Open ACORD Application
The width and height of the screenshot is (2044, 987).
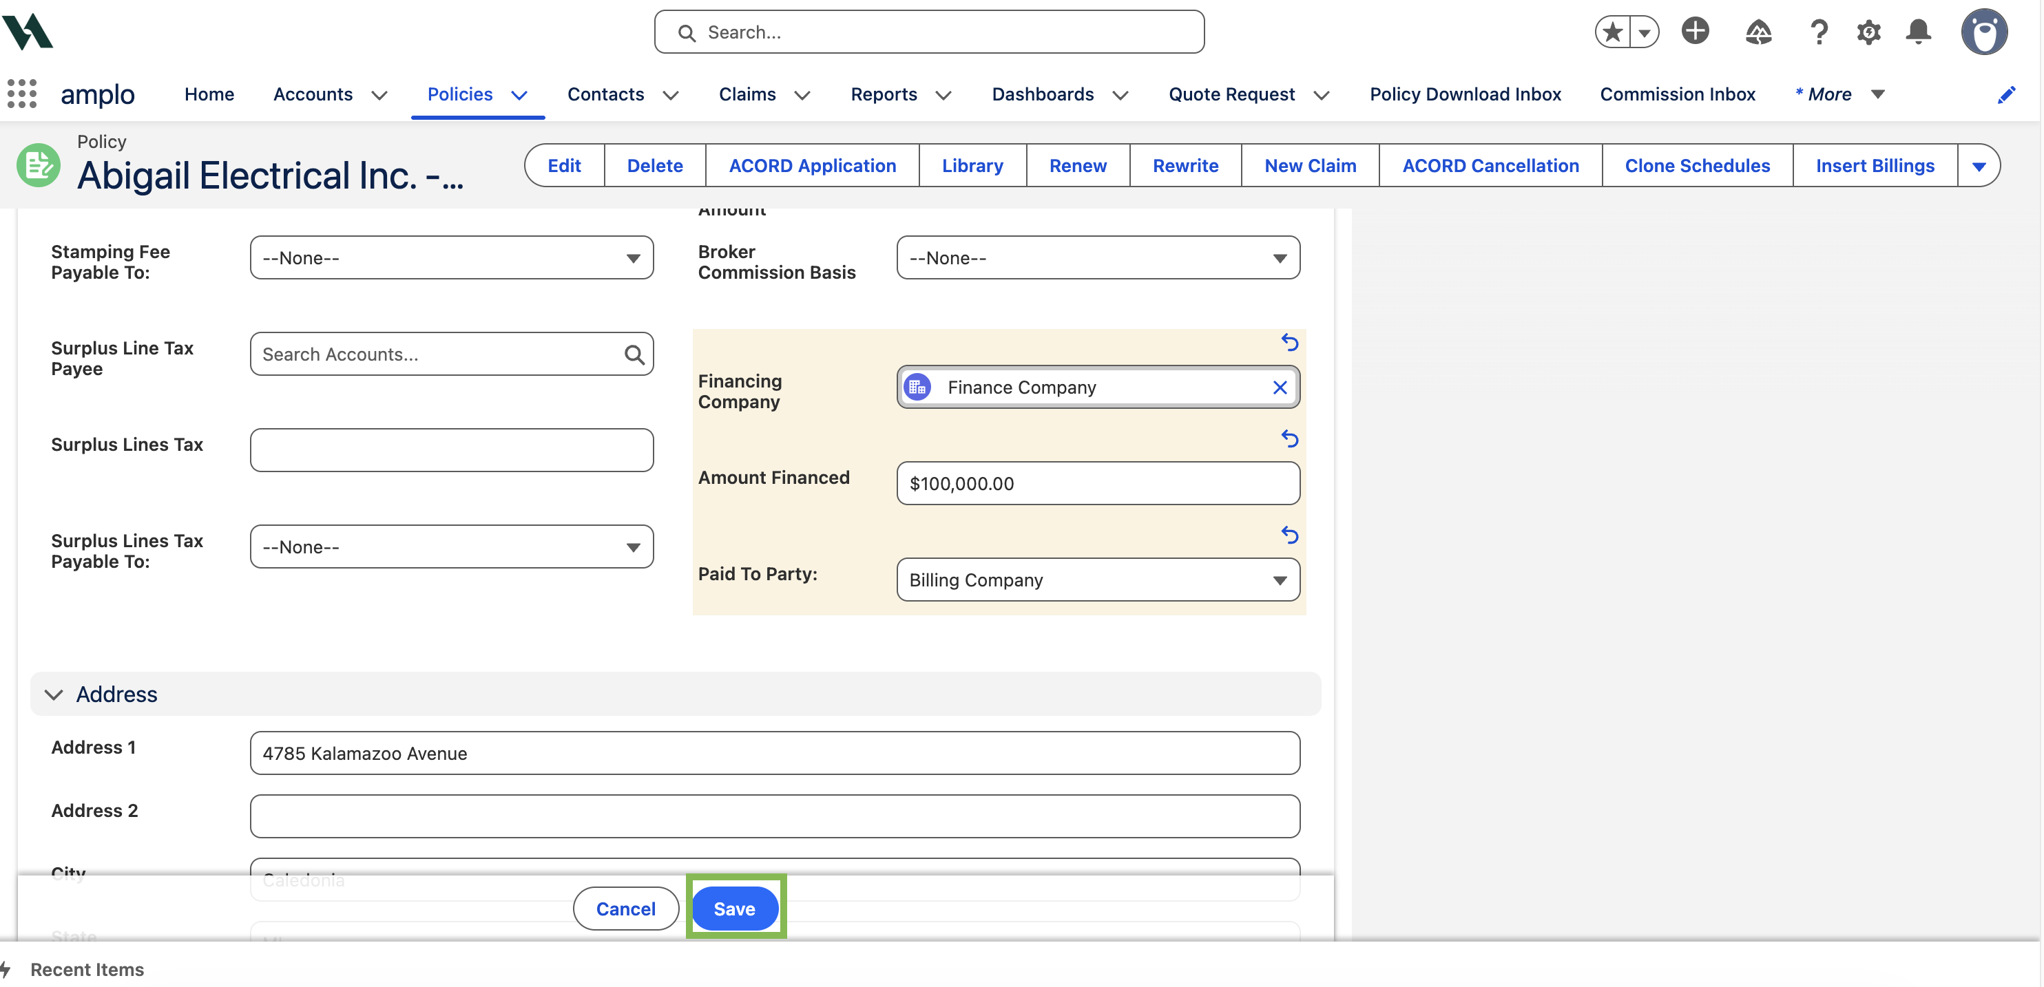[x=812, y=165]
